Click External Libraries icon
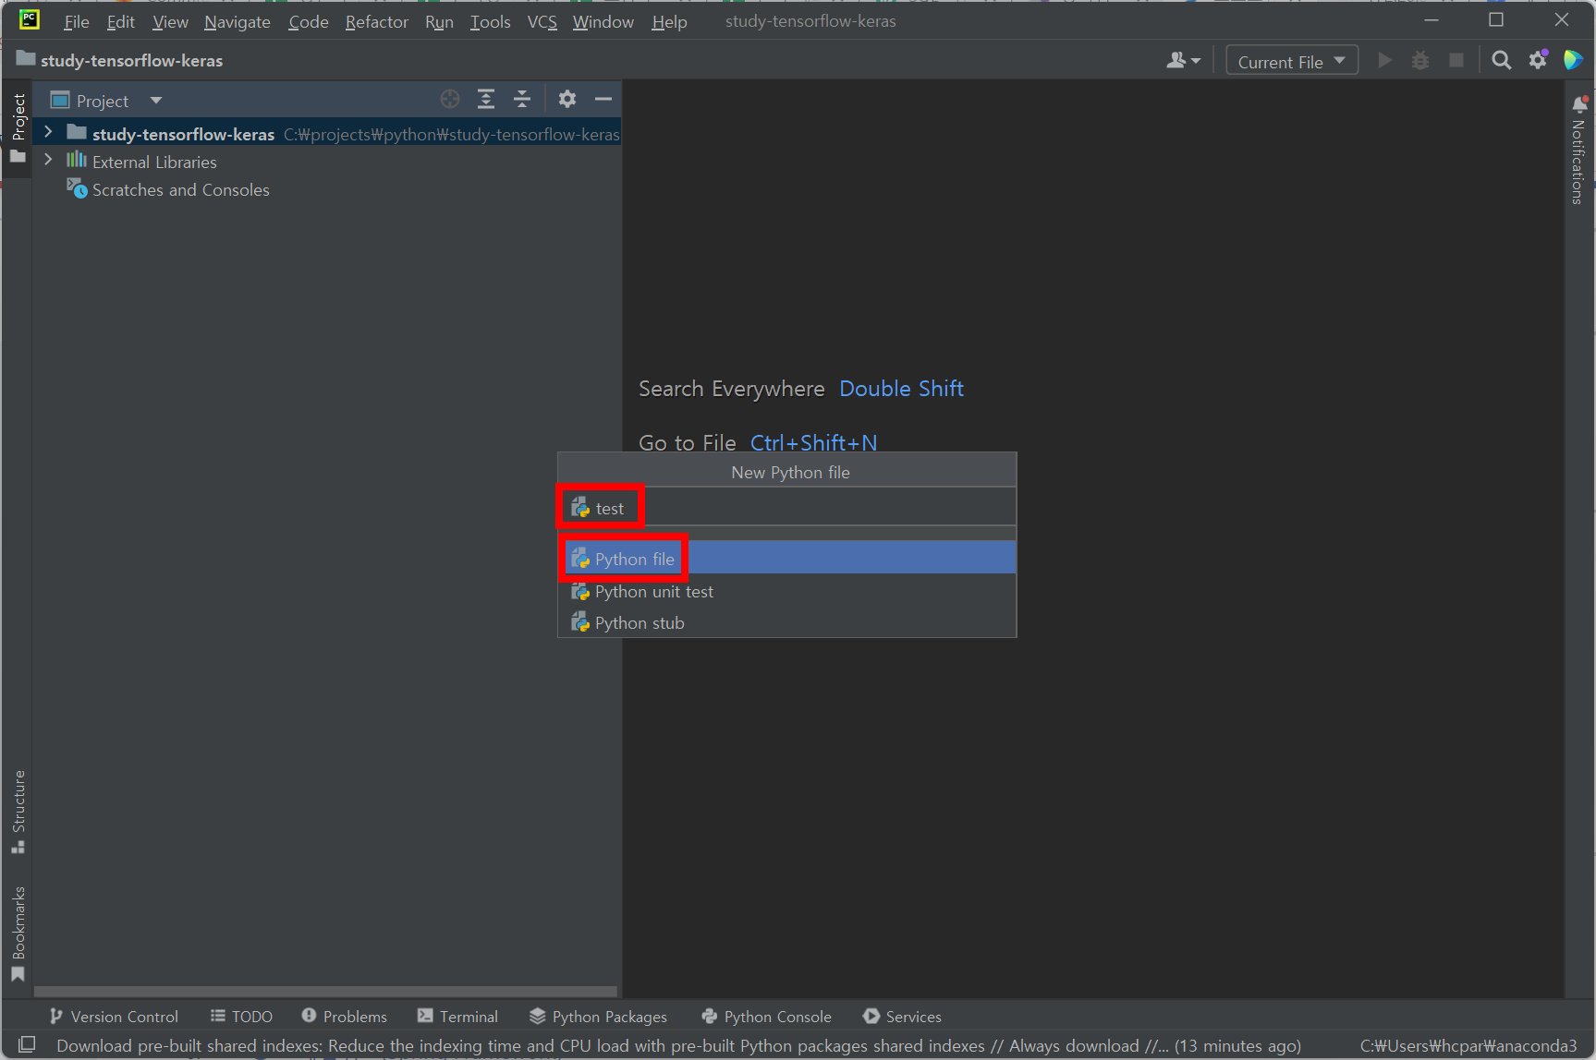The height and width of the screenshot is (1060, 1596). pos(77,161)
